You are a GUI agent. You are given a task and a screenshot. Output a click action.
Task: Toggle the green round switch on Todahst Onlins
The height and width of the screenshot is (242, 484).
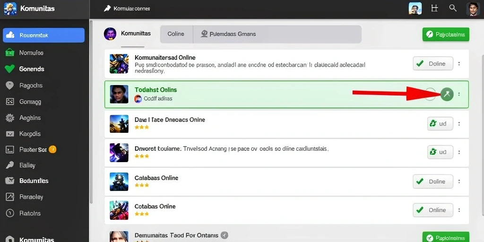pos(447,94)
